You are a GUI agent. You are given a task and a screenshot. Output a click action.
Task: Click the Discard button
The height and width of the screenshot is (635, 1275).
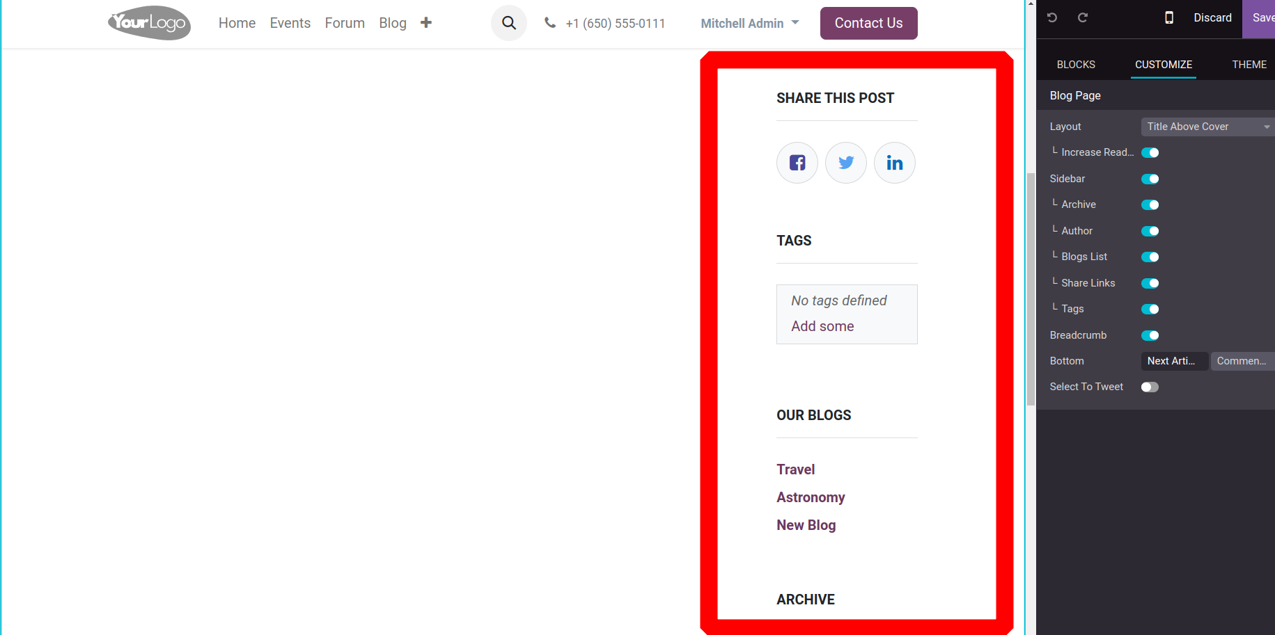pyautogui.click(x=1212, y=17)
